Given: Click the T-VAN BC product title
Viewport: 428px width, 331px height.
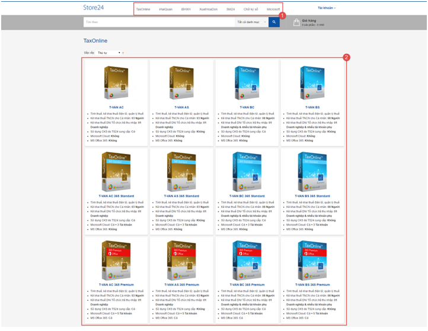Looking at the screenshot, I should [x=247, y=107].
